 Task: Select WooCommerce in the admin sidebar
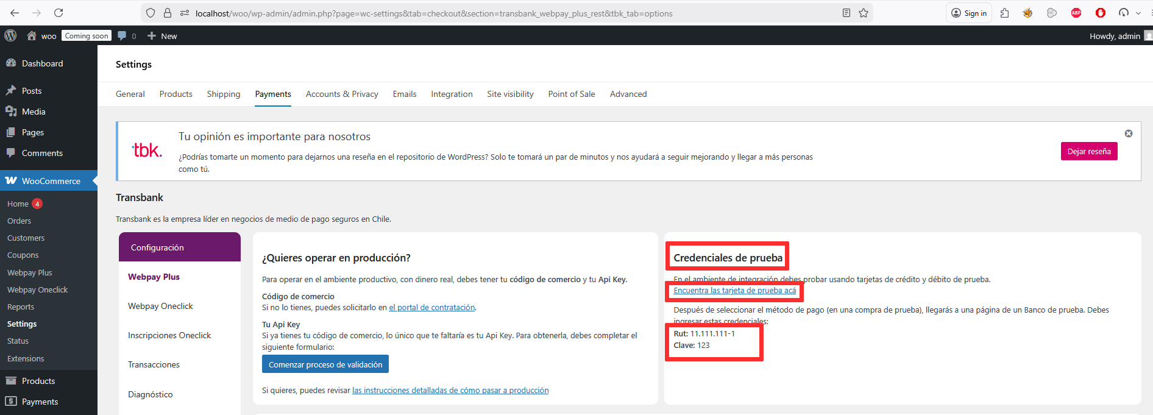[49, 181]
